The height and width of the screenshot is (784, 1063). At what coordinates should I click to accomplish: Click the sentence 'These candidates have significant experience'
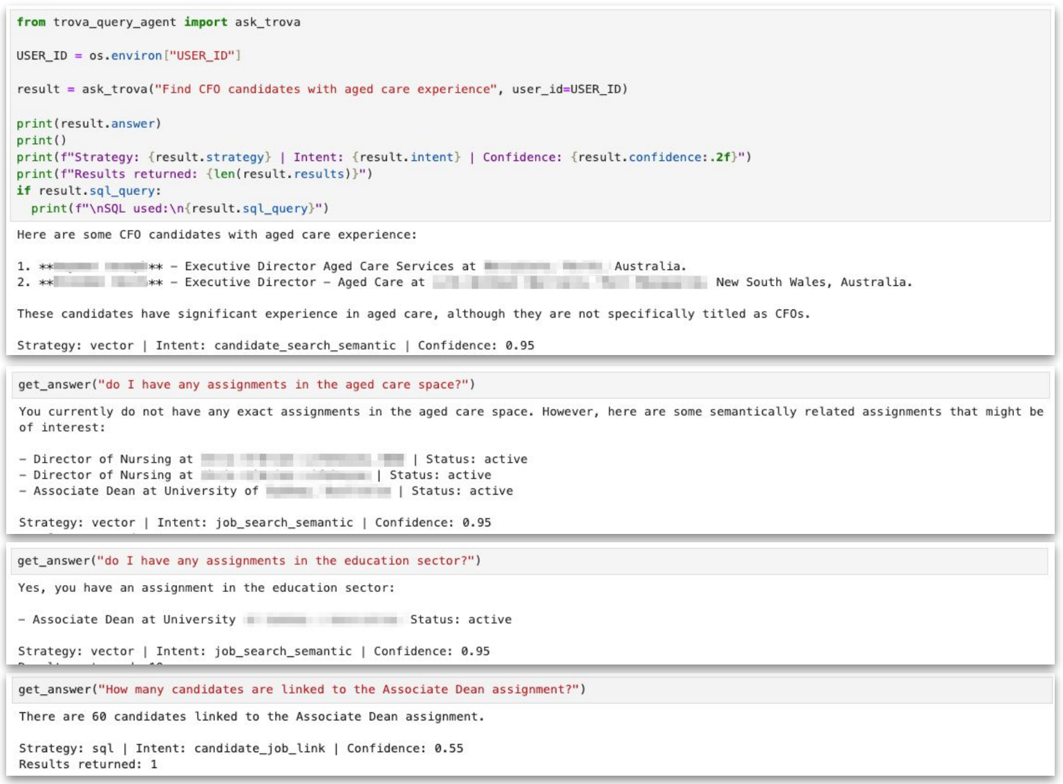coord(413,314)
